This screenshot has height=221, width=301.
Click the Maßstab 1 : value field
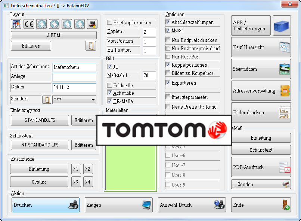(x=149, y=75)
